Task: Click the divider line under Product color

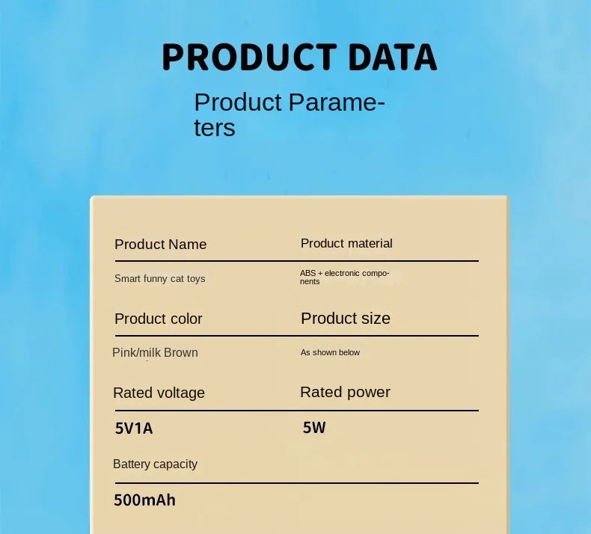Action: (x=296, y=336)
